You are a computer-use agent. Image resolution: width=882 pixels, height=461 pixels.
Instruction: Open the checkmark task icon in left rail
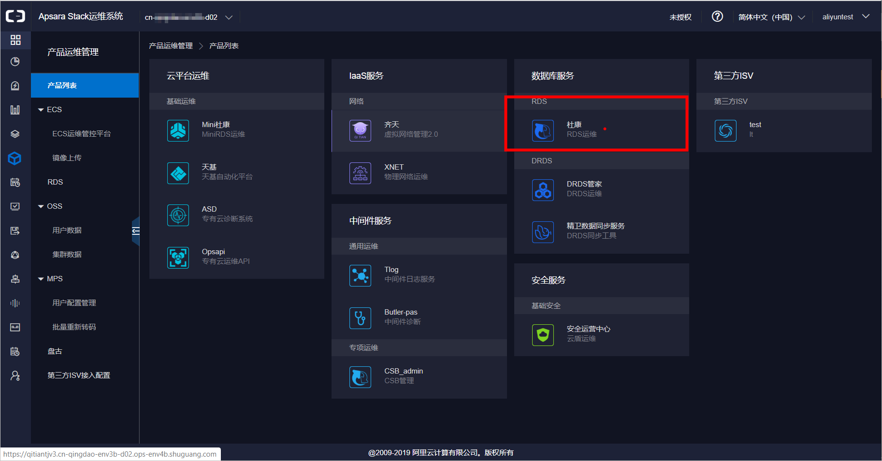tap(15, 206)
